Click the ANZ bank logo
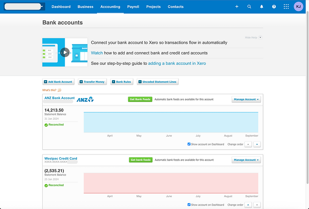This screenshot has width=309, height=209. [85, 99]
